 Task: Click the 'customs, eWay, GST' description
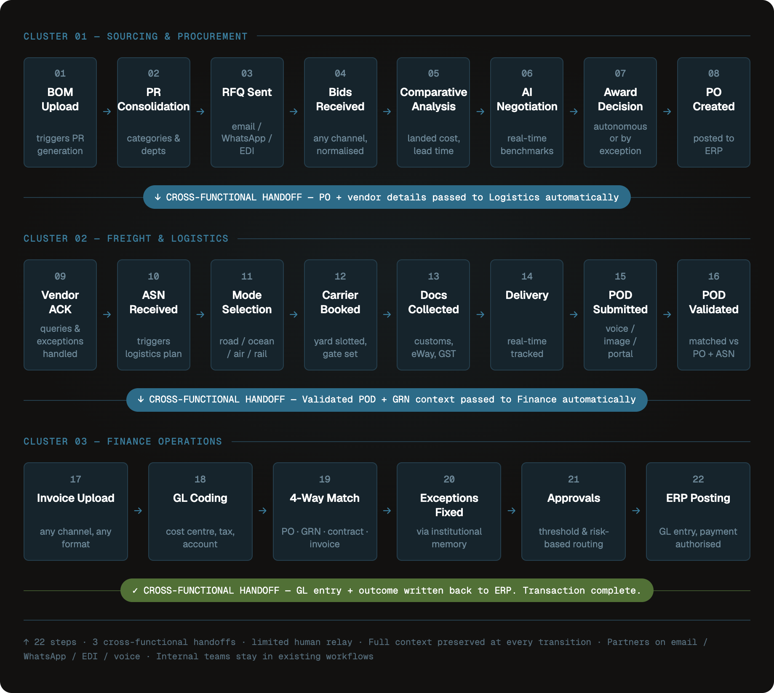(433, 347)
